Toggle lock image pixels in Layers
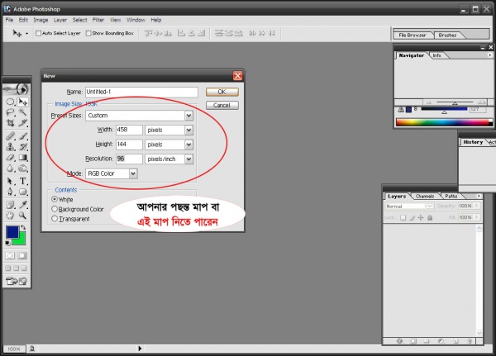Screen dimensions: 496x356 412,217
